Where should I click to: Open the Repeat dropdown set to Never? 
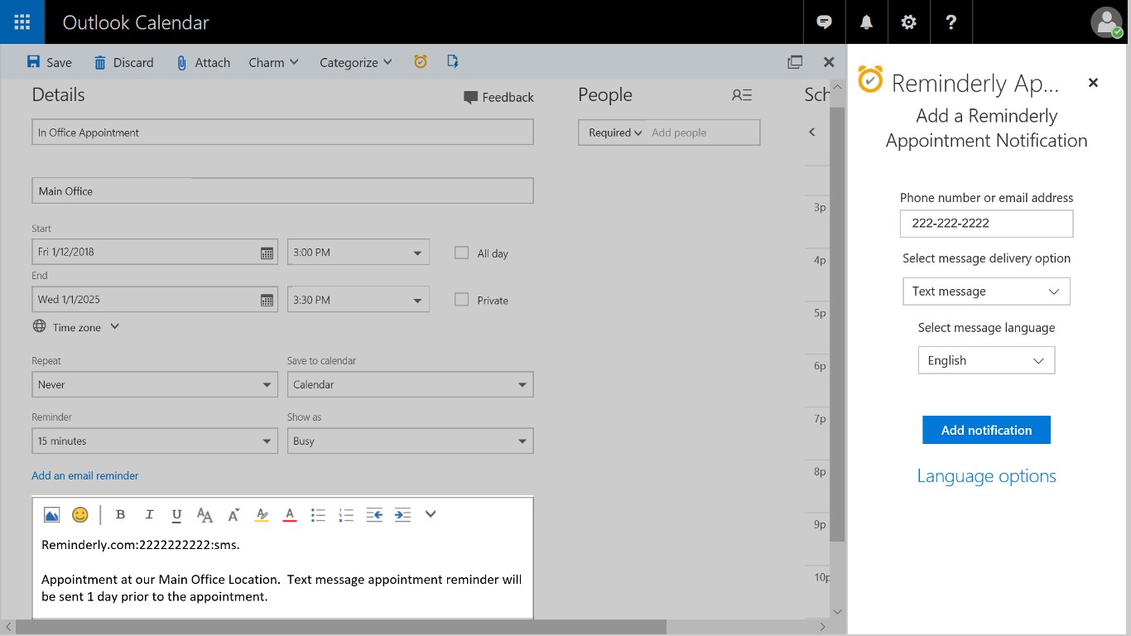(155, 384)
